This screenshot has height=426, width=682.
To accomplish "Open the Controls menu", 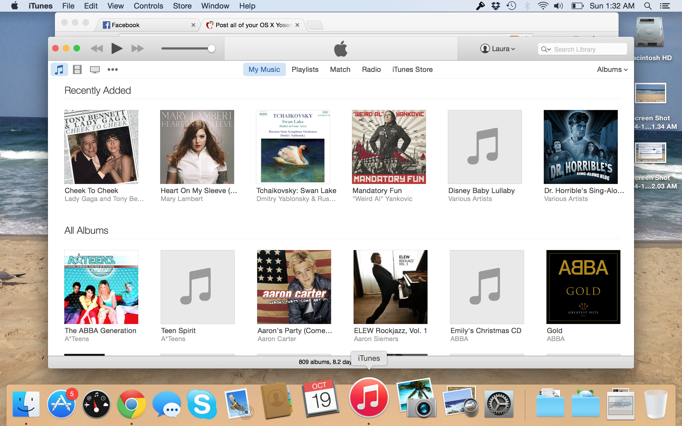I will [x=148, y=6].
